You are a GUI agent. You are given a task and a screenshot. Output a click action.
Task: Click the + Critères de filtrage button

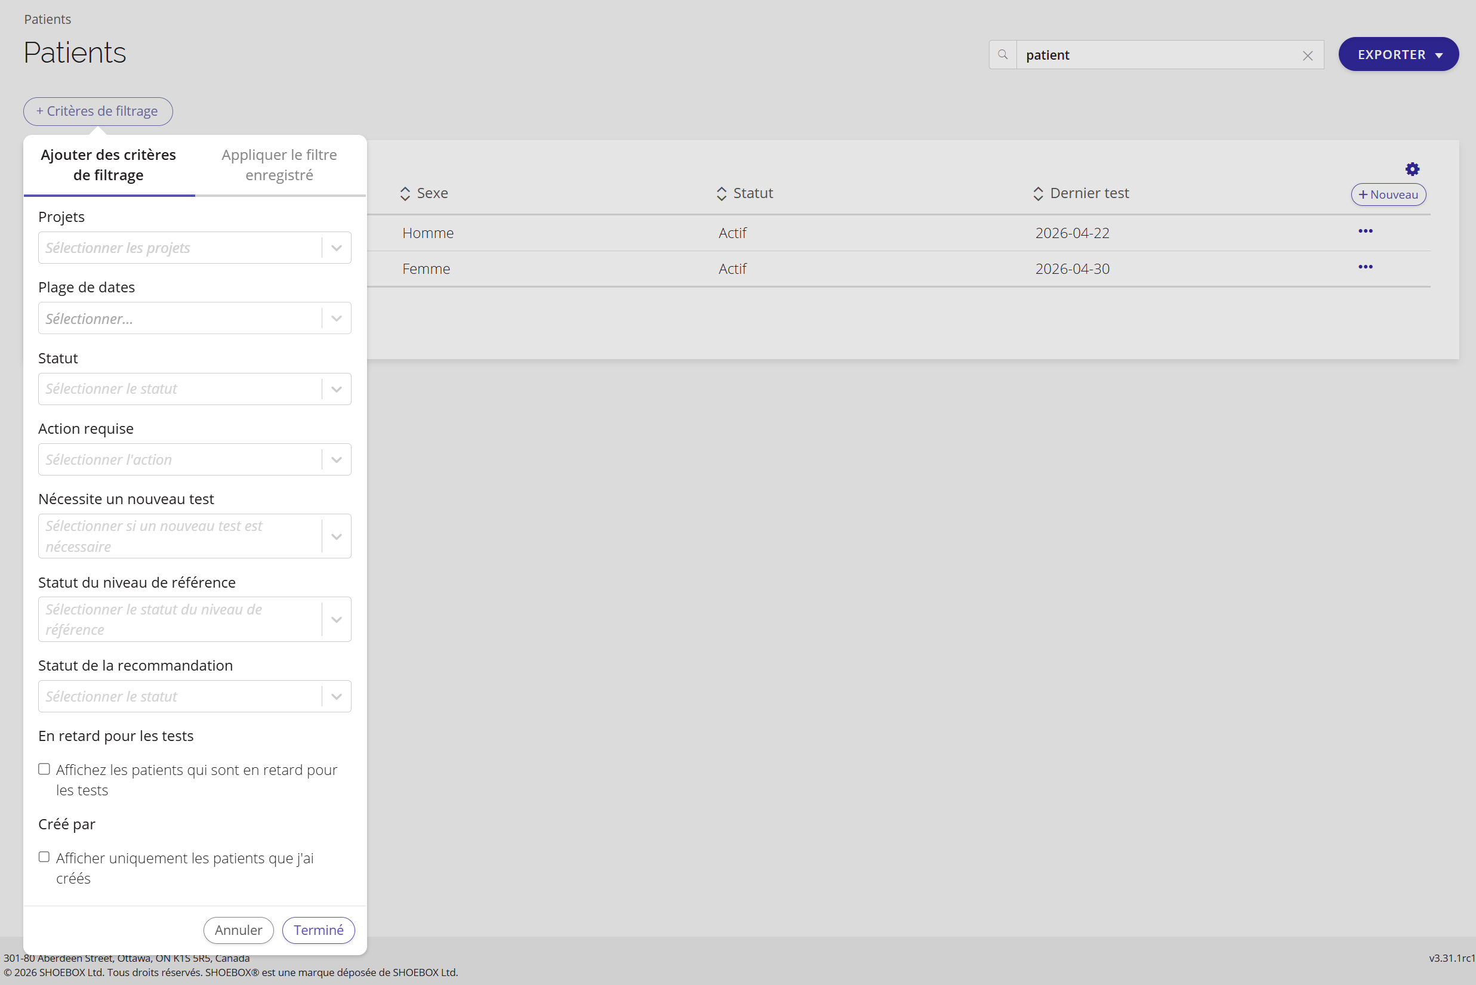[x=98, y=111]
